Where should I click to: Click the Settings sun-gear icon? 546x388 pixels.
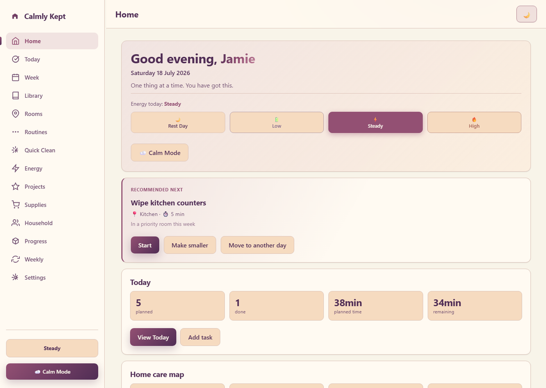[15, 277]
